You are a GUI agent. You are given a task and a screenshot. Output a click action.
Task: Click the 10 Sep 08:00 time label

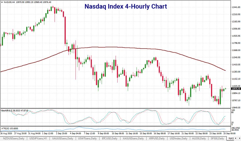point(118,134)
